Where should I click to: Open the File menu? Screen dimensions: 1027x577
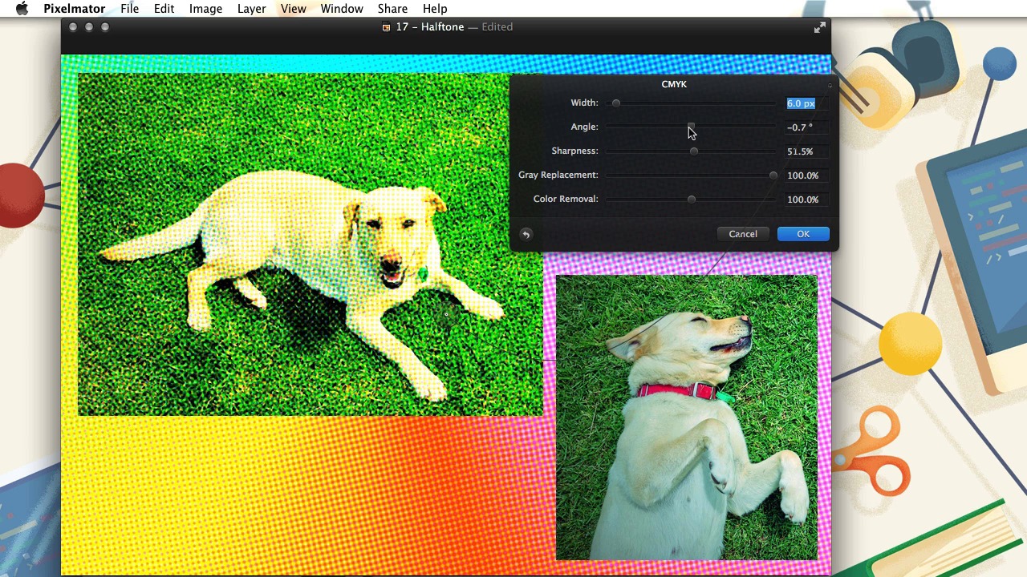129,9
